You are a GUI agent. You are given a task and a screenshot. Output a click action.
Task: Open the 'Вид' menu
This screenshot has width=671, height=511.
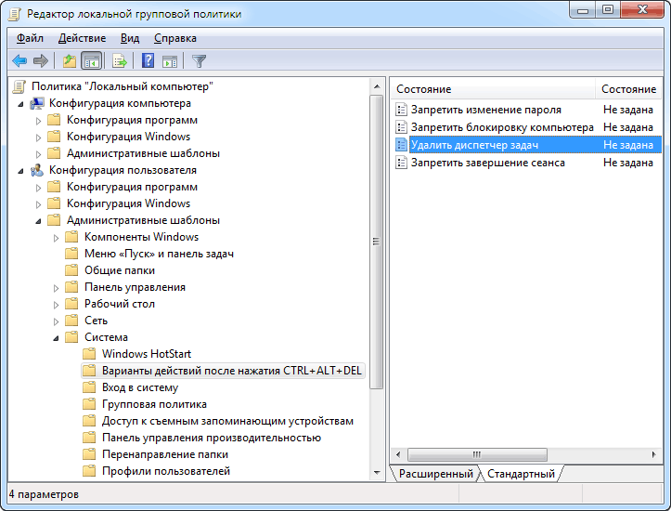pyautogui.click(x=130, y=38)
